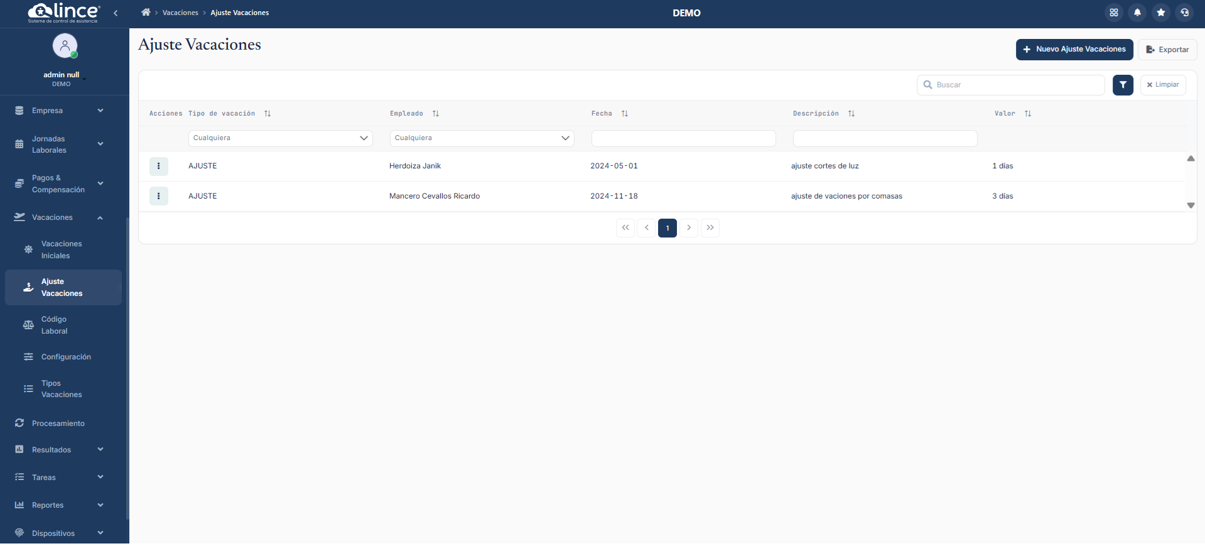
Task: Open actions menu for Herdoiza Janik row
Action: (x=159, y=166)
